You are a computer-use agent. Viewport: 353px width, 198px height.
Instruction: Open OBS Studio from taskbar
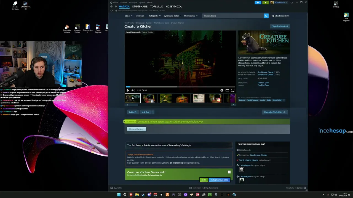click(180, 195)
